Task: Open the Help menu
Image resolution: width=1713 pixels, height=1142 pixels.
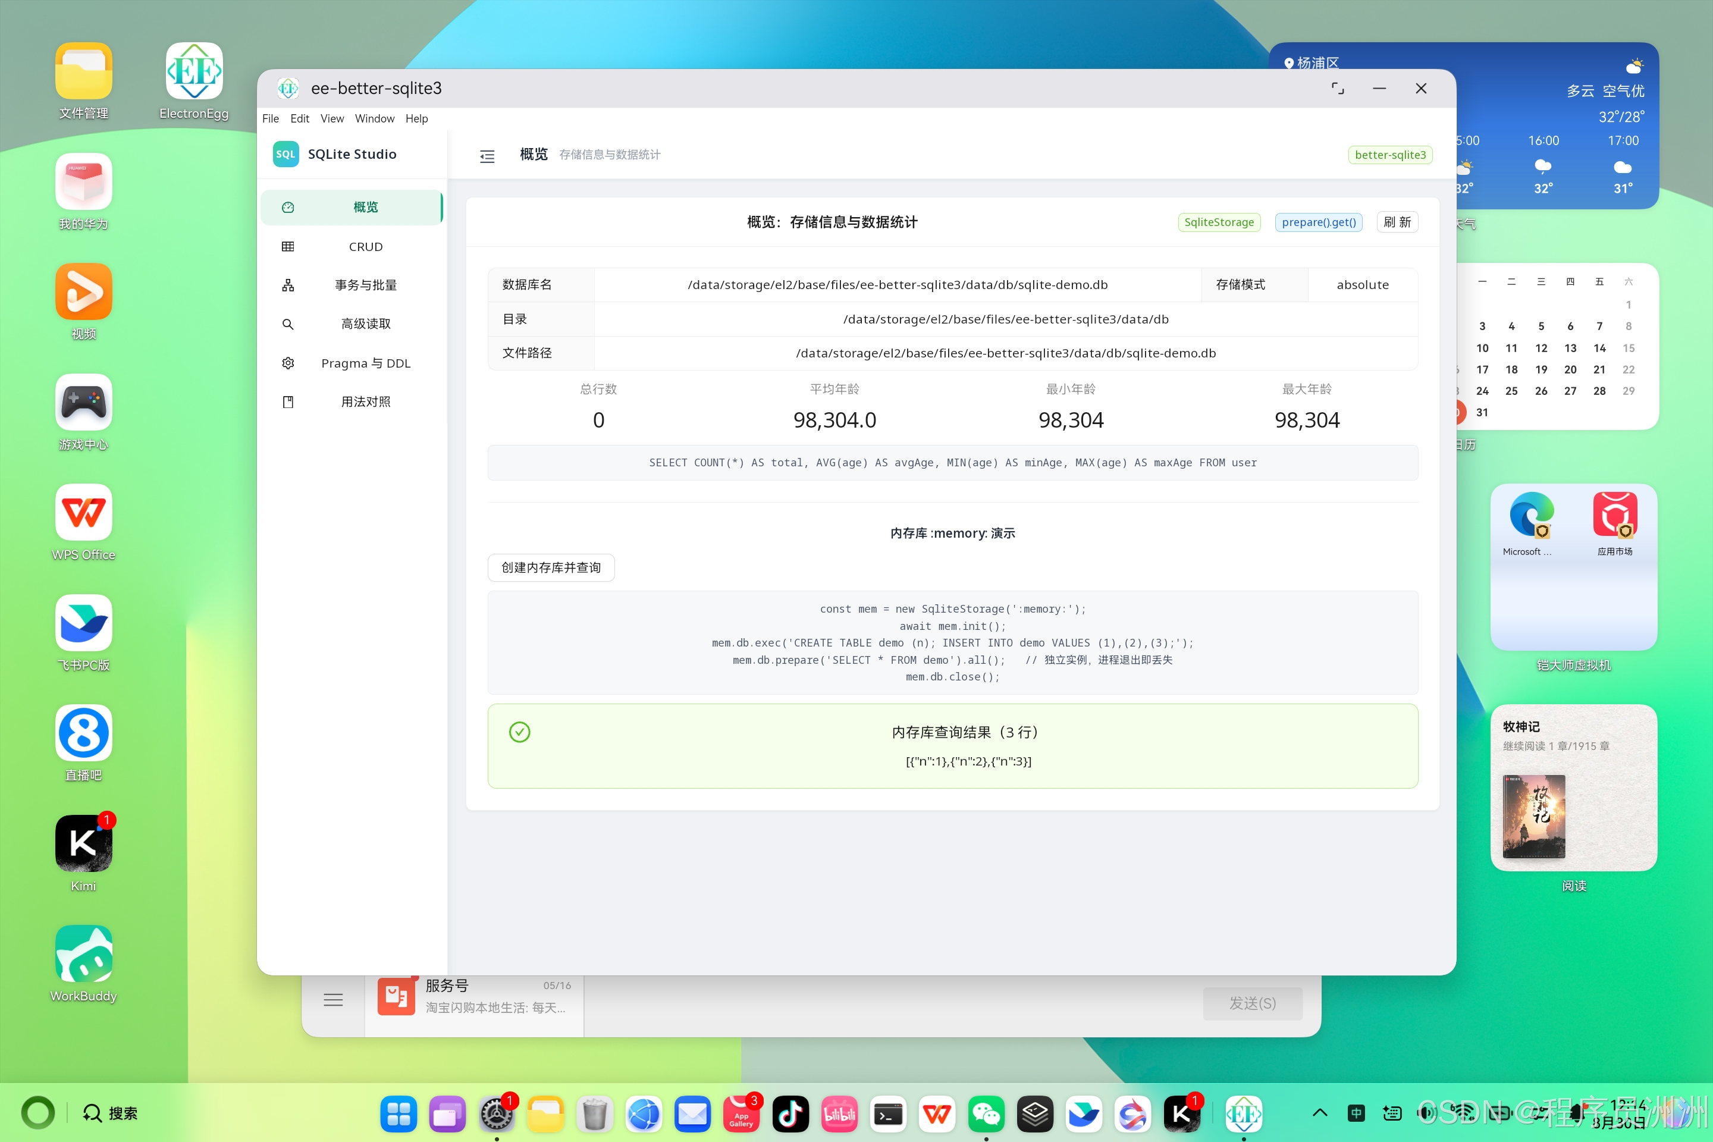Action: (x=416, y=119)
